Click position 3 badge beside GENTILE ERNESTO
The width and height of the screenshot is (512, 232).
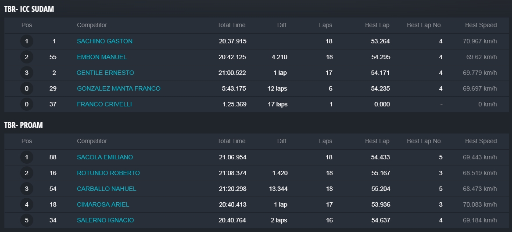(27, 73)
